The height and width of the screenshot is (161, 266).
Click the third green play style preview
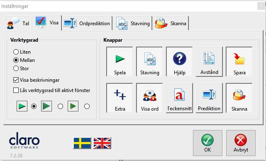point(73,106)
